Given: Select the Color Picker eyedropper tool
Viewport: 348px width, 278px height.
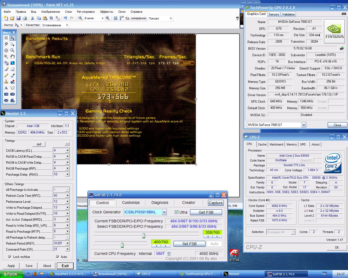Looking at the screenshot, I should coord(13,75).
